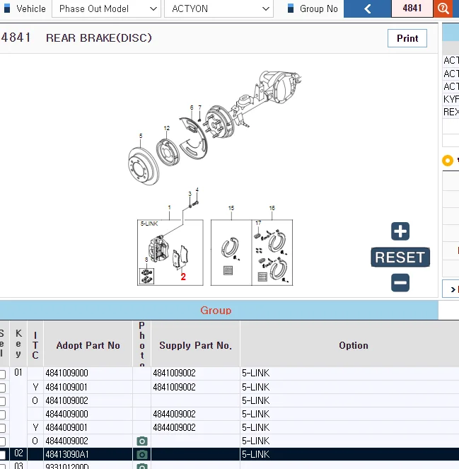Open the Phase Out Model dropdown

click(106, 8)
